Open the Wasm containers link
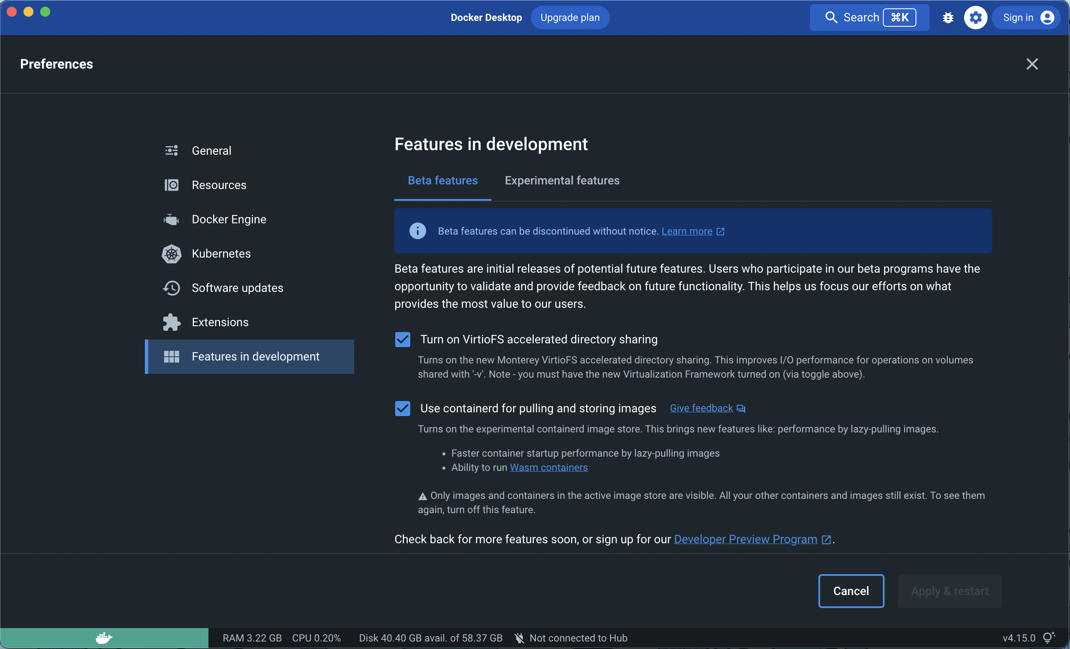Image resolution: width=1070 pixels, height=649 pixels. pos(548,468)
